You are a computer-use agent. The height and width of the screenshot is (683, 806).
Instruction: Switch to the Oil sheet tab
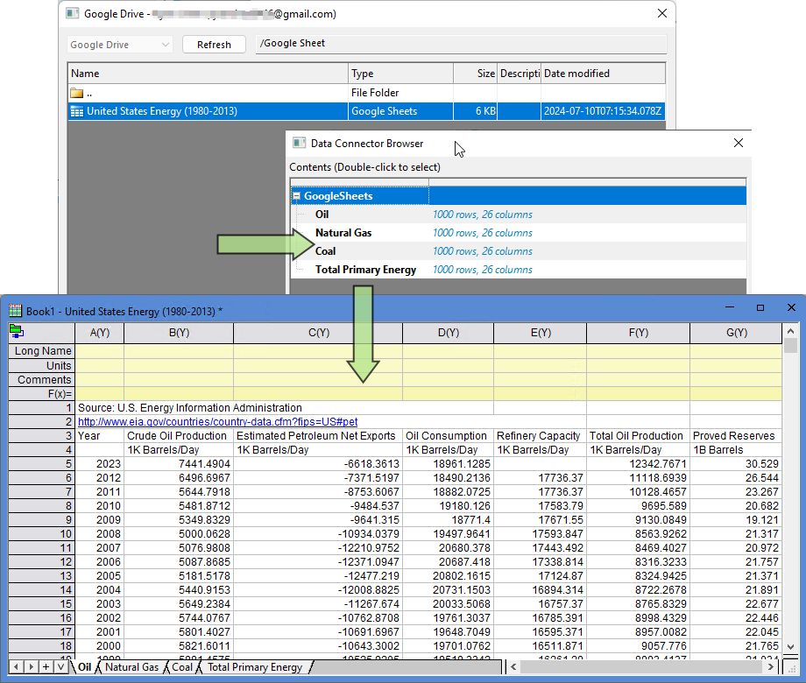[x=84, y=667]
